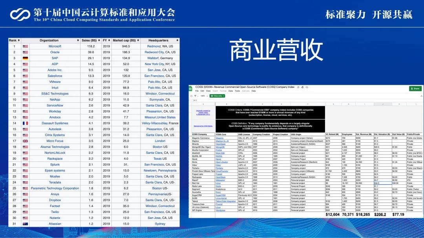
Task: Click the Australian flag beside Atlassian
Action: tap(25, 223)
